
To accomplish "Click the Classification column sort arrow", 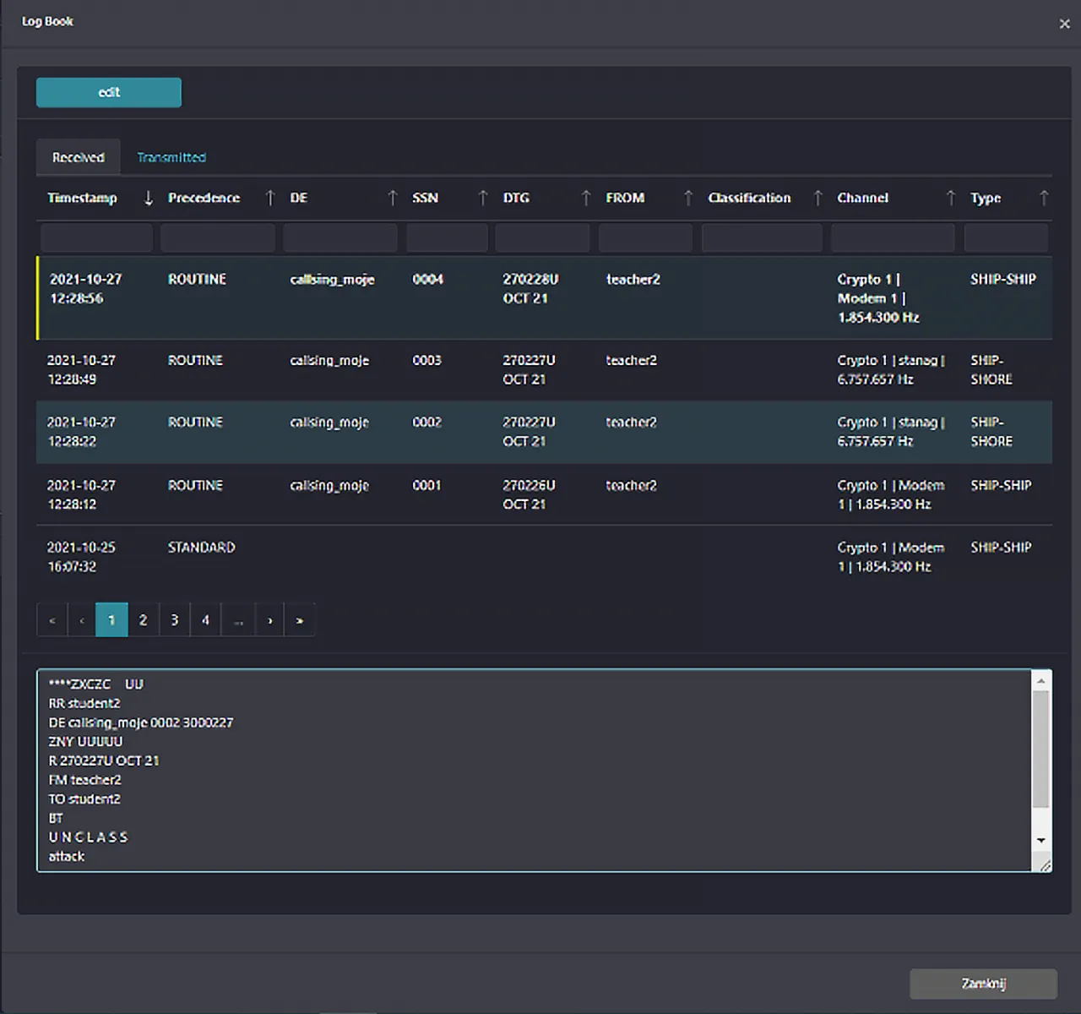I will click(x=818, y=198).
